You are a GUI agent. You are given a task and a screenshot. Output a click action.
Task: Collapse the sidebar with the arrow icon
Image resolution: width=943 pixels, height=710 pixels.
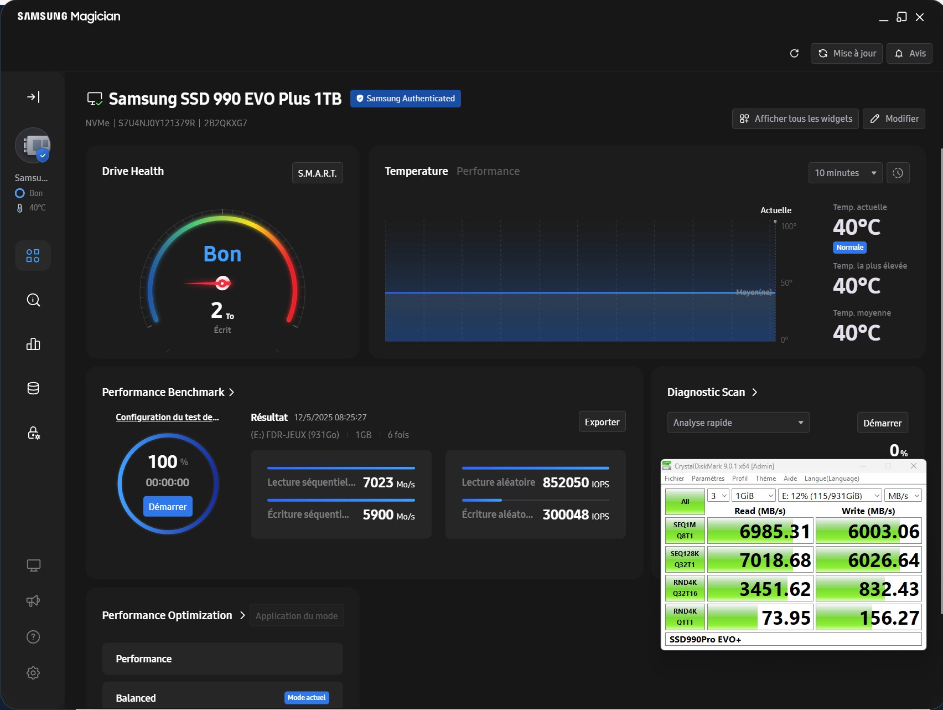(33, 97)
